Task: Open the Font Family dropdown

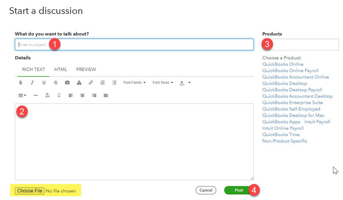Action: pyautogui.click(x=134, y=83)
